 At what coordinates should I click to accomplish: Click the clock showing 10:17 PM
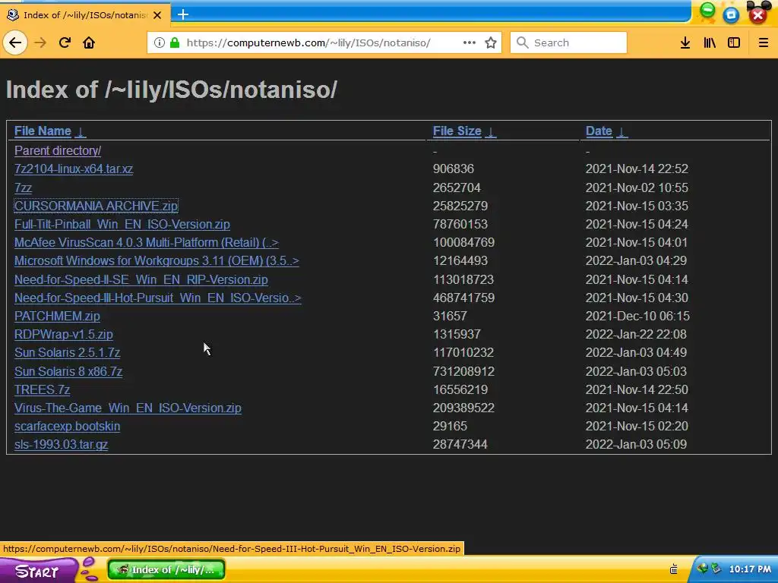[750, 569]
